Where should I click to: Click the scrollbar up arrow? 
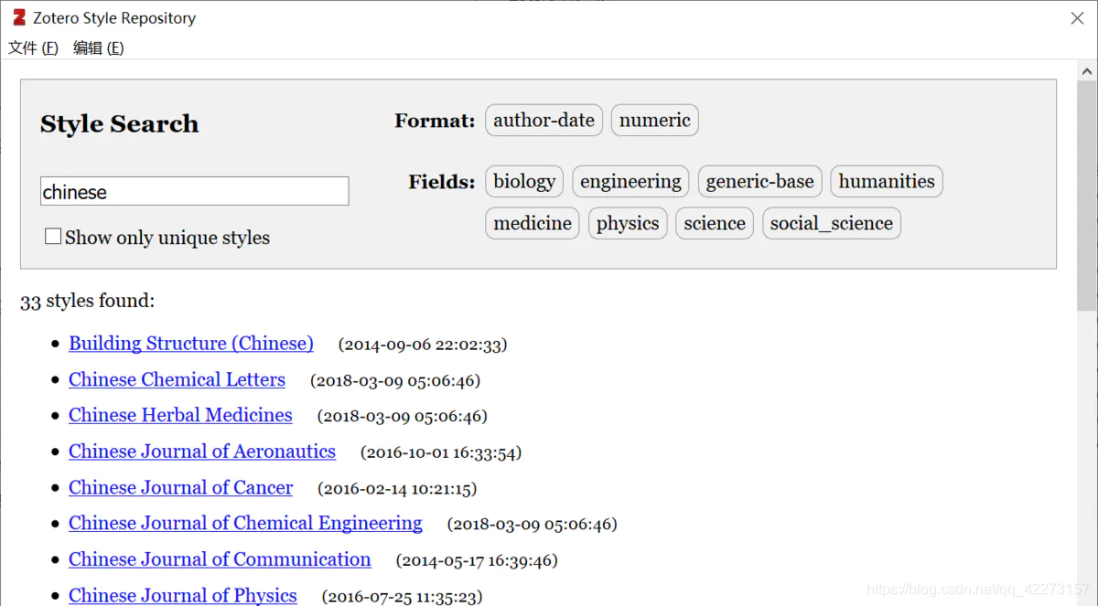point(1087,70)
